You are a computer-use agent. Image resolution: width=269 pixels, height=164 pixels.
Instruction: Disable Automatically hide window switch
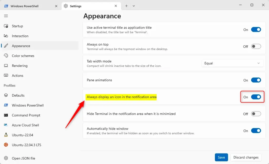[256, 131]
